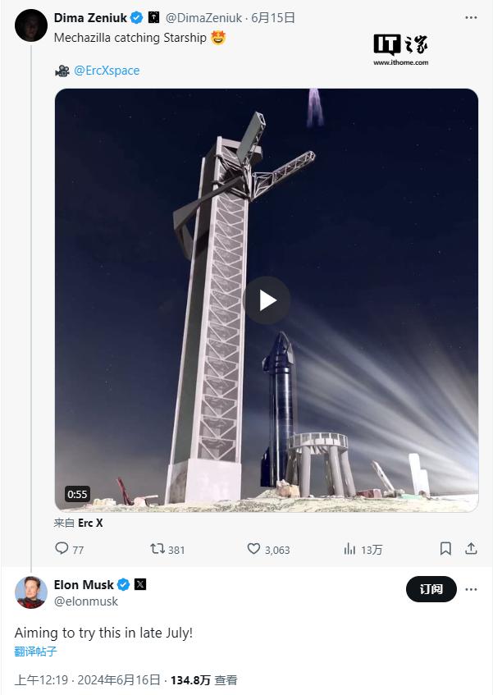The image size is (493, 695).
Task: Open the @ErcXspace mention link
Action: point(107,71)
